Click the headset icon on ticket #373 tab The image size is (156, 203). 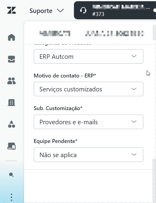pyautogui.click(x=83, y=10)
